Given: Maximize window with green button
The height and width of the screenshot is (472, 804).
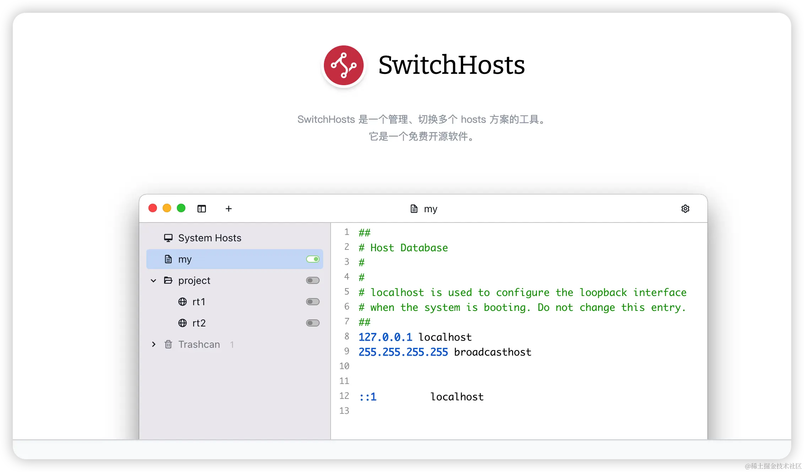Looking at the screenshot, I should (x=181, y=208).
